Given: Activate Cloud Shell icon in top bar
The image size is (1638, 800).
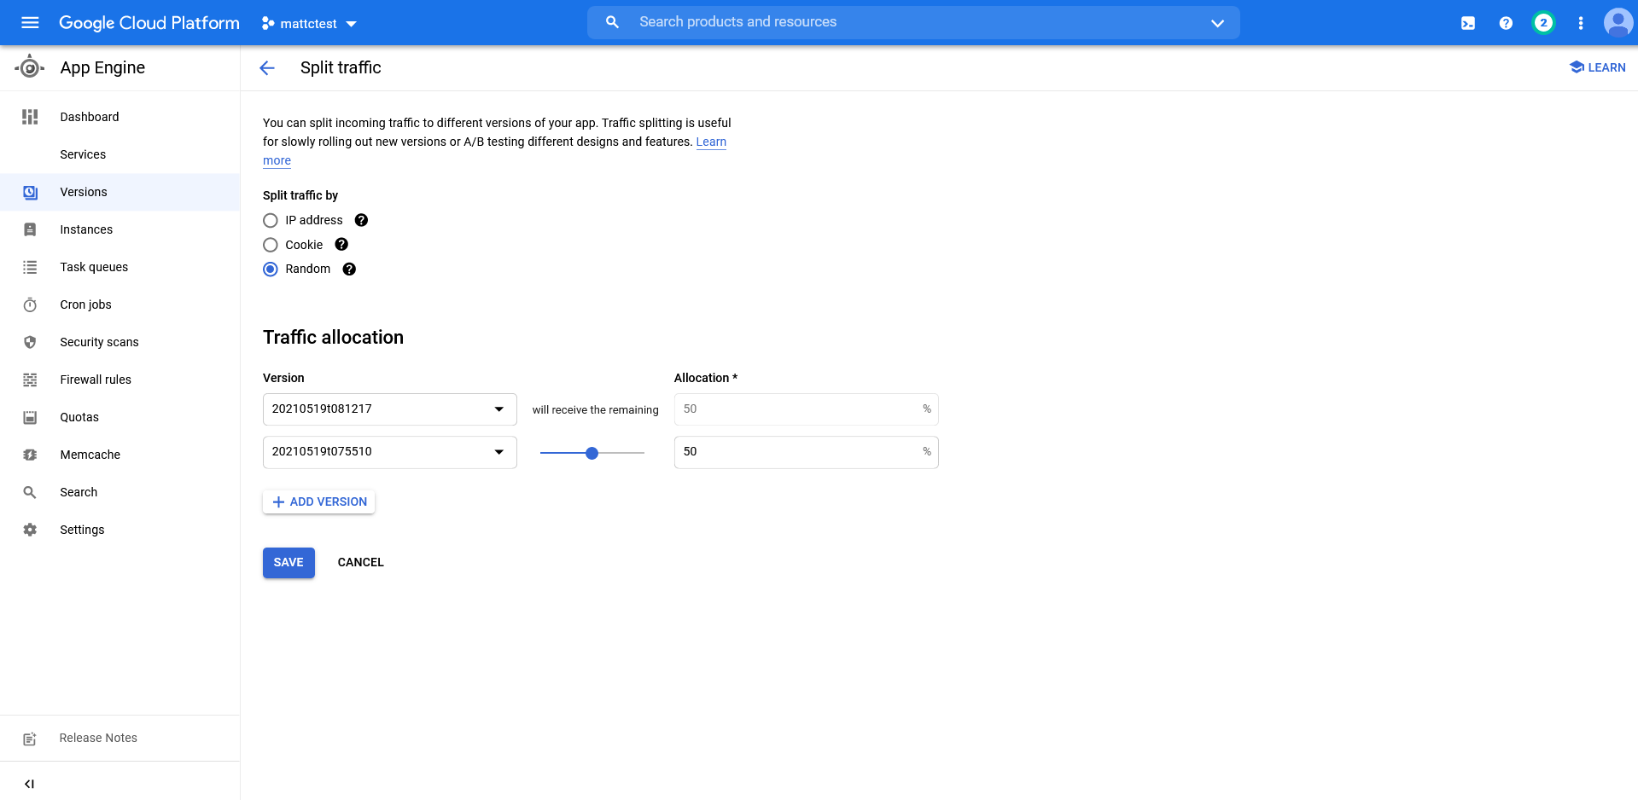Looking at the screenshot, I should (1467, 23).
